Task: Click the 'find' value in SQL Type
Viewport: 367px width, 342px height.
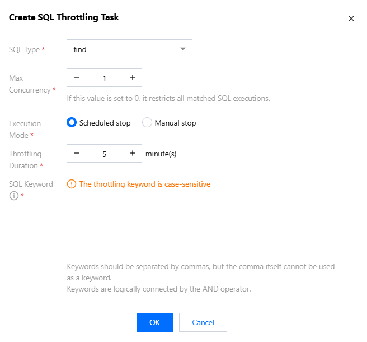Action: [x=80, y=49]
